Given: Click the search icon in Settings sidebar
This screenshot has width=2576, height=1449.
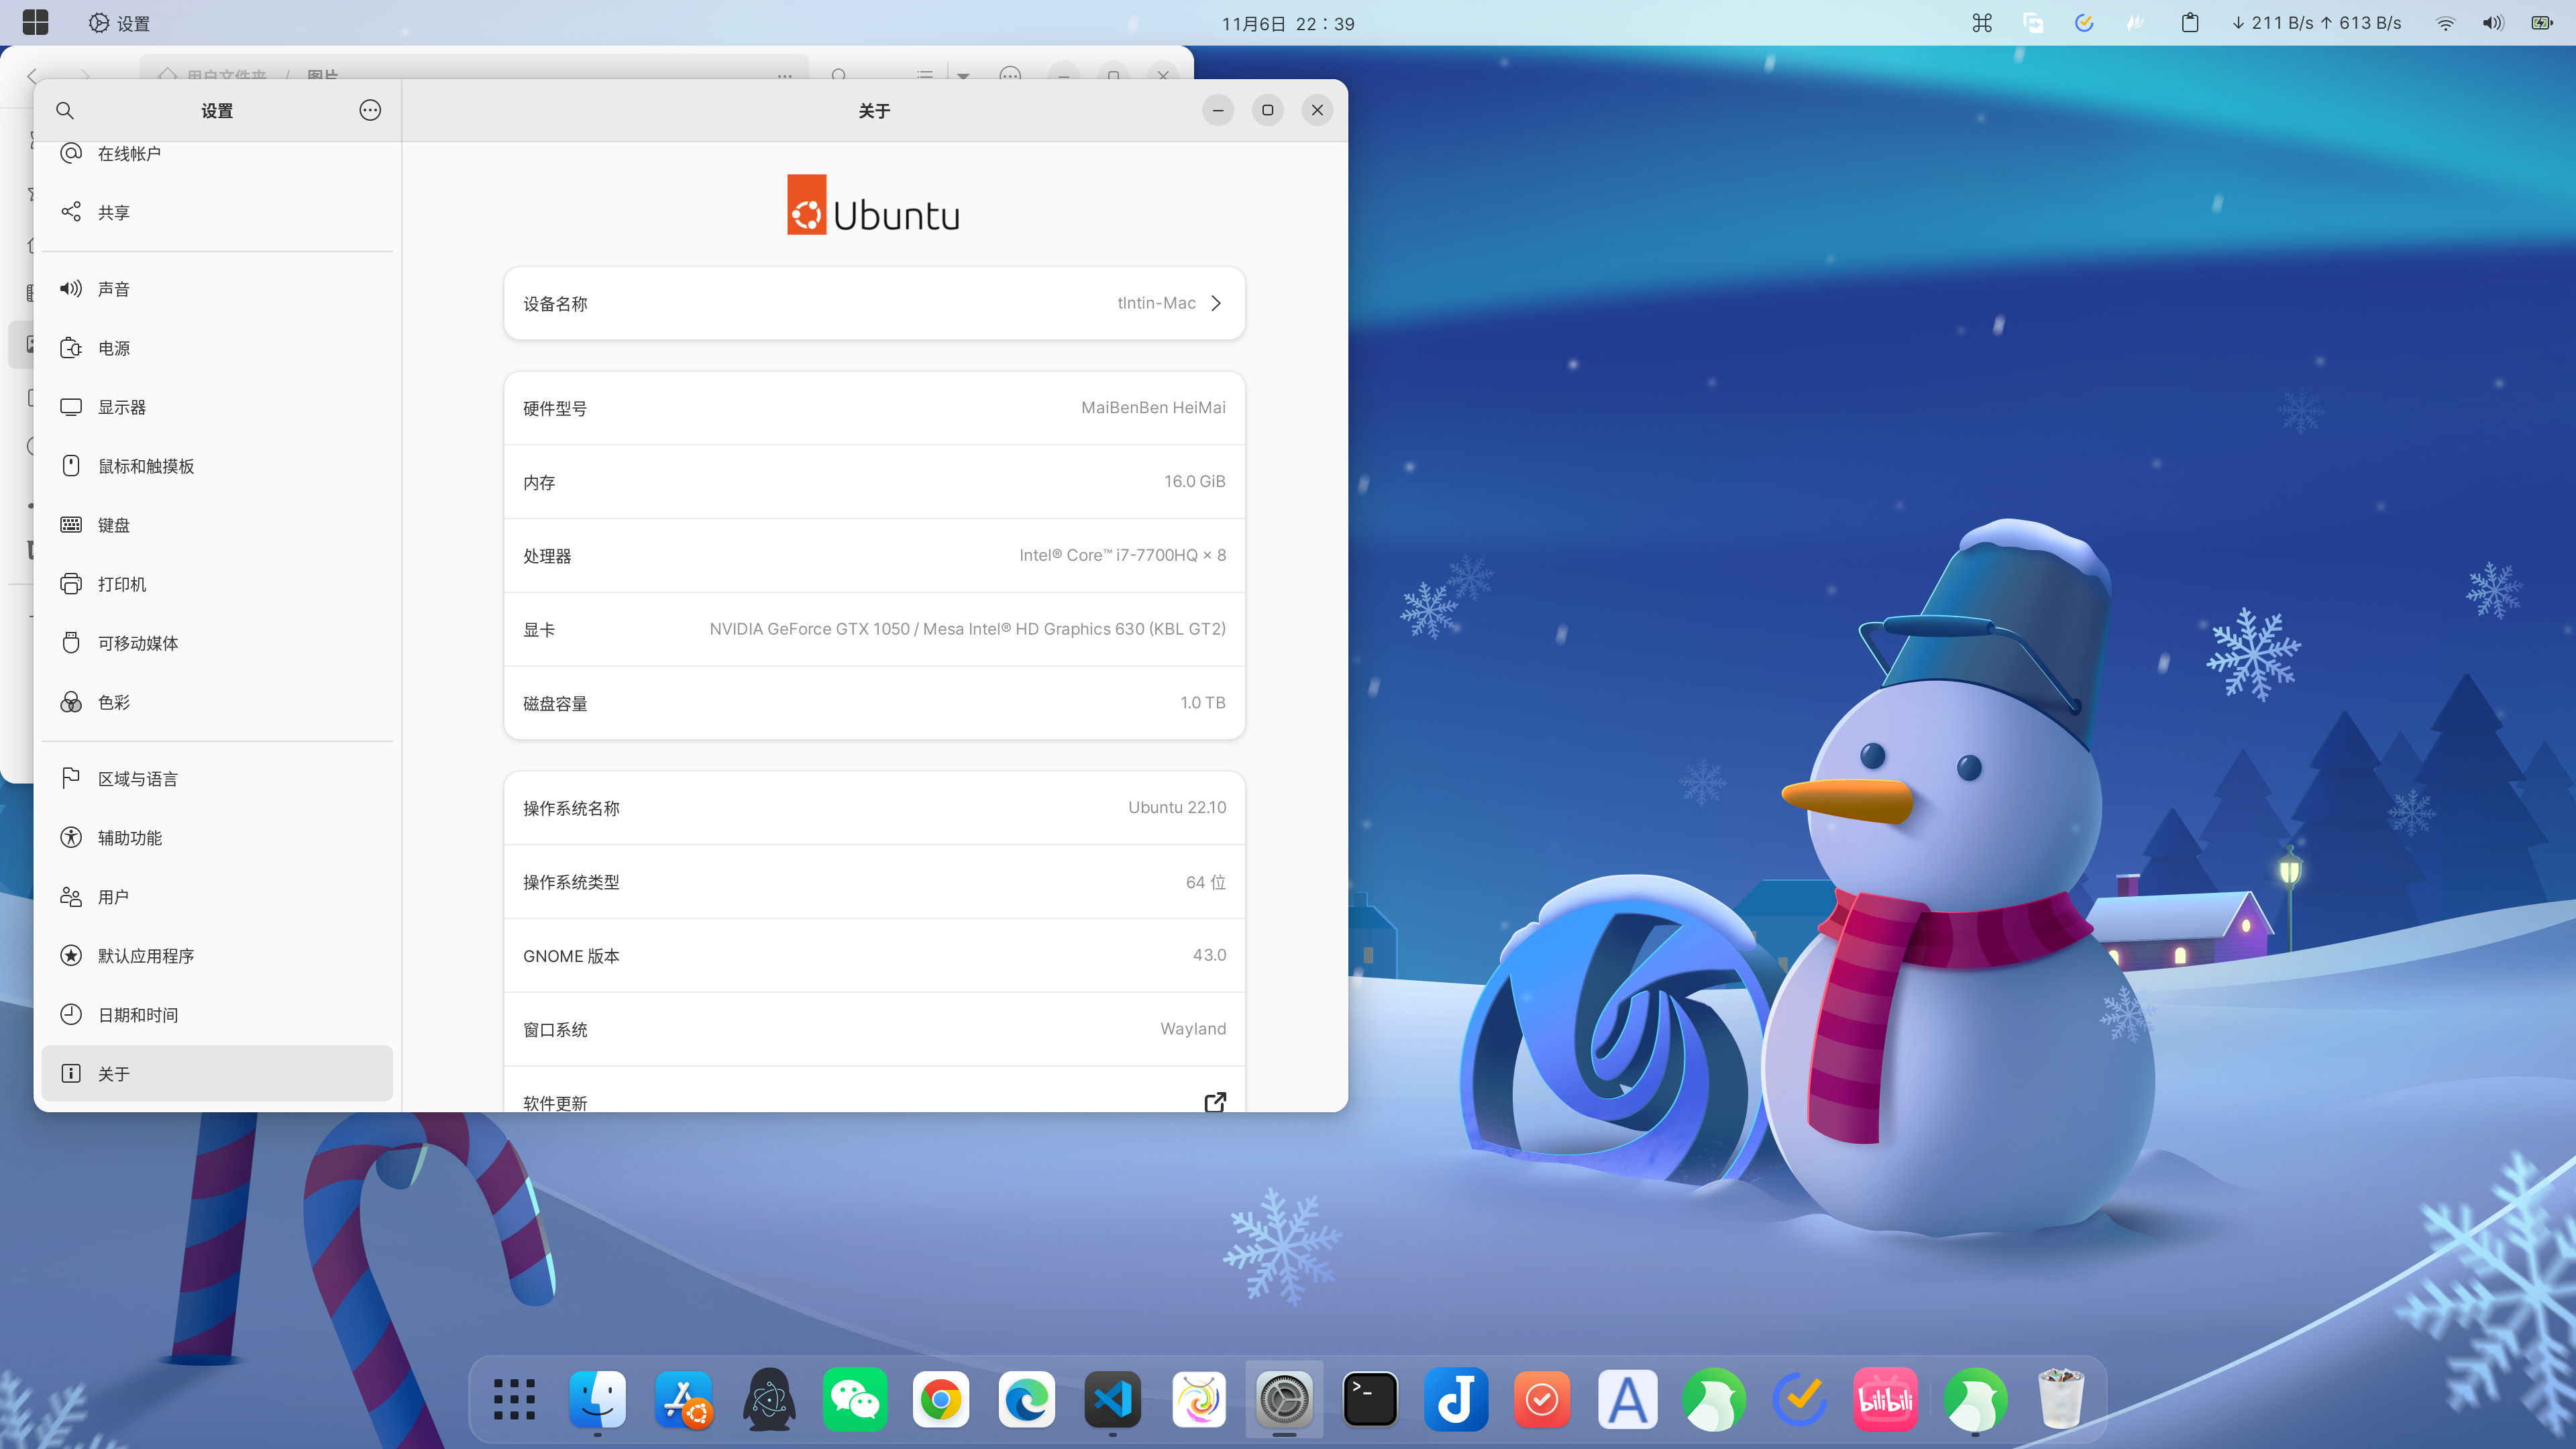Looking at the screenshot, I should [65, 110].
